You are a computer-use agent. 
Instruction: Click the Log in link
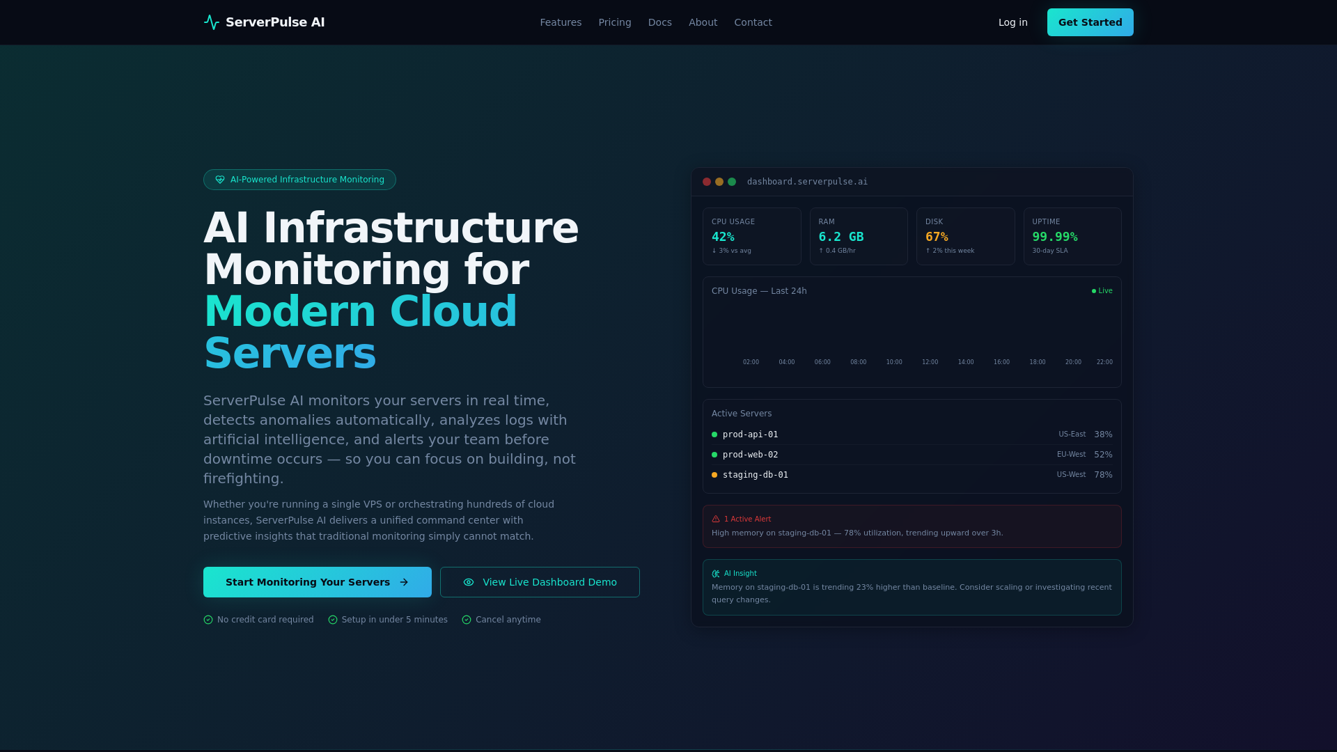1013,22
